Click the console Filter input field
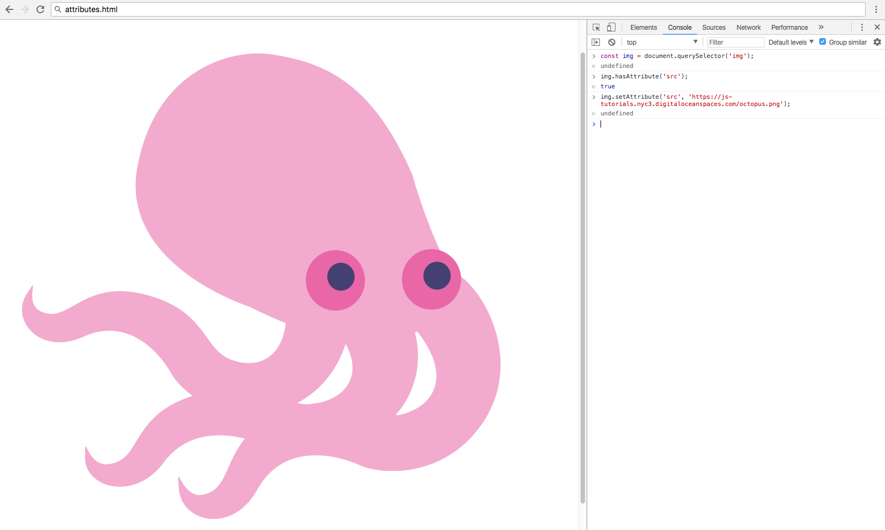The image size is (885, 530). tap(735, 42)
